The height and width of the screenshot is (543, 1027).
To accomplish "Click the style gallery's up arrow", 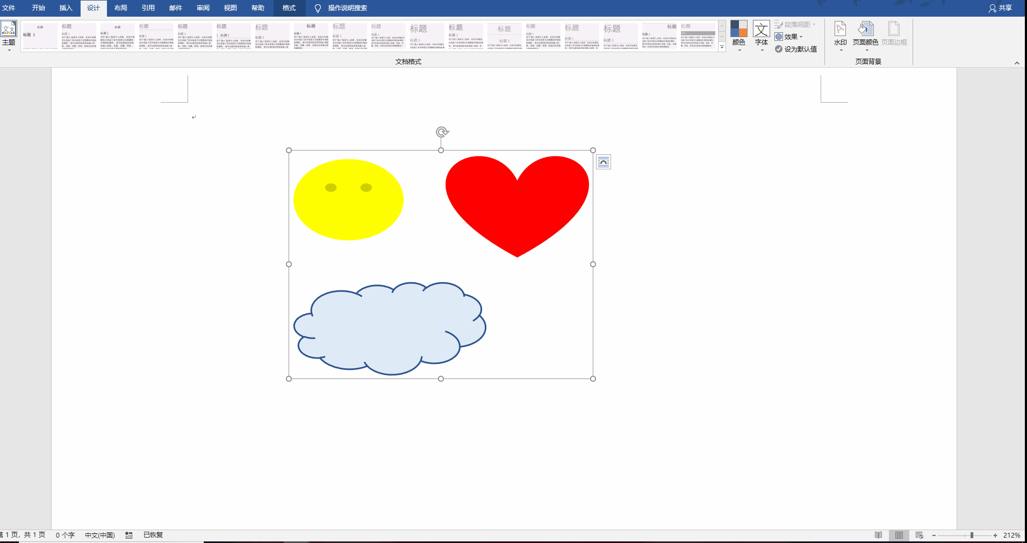I will click(x=722, y=25).
